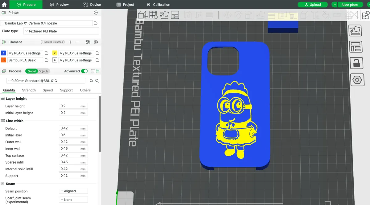Click the plate auto-orient icon
Image resolution: width=370 pixels, height=205 pixels.
pyautogui.click(x=355, y=30)
